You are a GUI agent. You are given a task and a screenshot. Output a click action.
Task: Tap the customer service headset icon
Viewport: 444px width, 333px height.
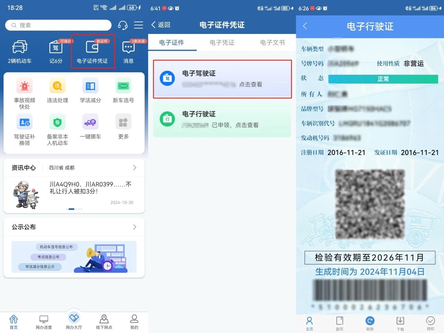click(123, 25)
